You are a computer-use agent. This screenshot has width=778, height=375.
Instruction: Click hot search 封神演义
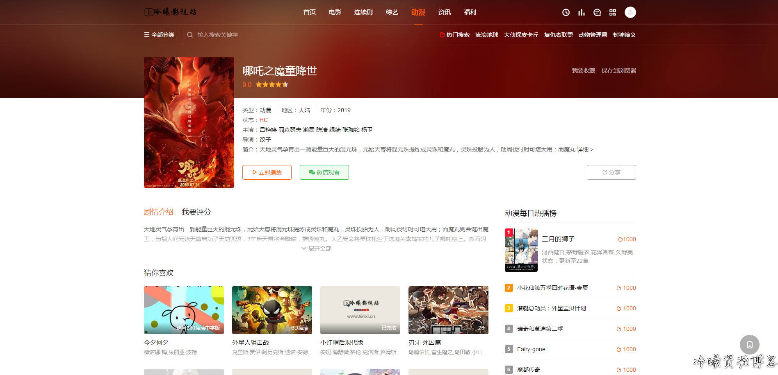(625, 35)
